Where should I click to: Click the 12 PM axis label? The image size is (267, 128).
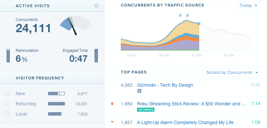[197, 55]
